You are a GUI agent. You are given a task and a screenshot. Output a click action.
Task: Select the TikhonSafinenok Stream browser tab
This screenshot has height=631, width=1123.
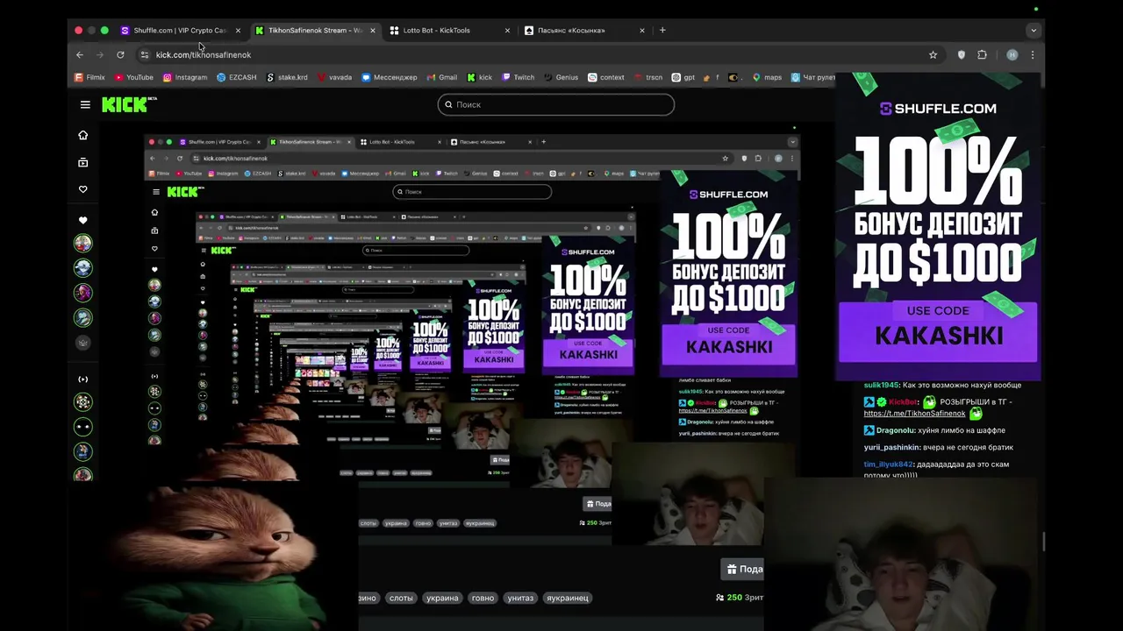point(314,30)
